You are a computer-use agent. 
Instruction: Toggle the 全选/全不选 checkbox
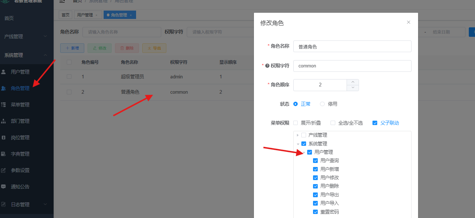tap(333, 123)
